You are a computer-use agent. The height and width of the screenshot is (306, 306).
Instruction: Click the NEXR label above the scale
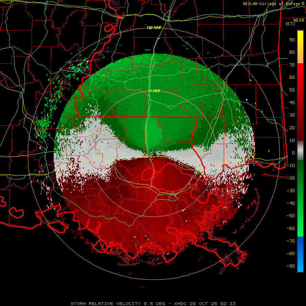(299, 20)
